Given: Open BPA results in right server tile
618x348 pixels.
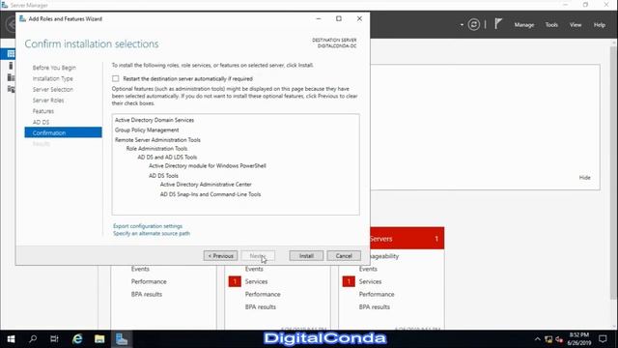Looking at the screenshot, I should [374, 306].
